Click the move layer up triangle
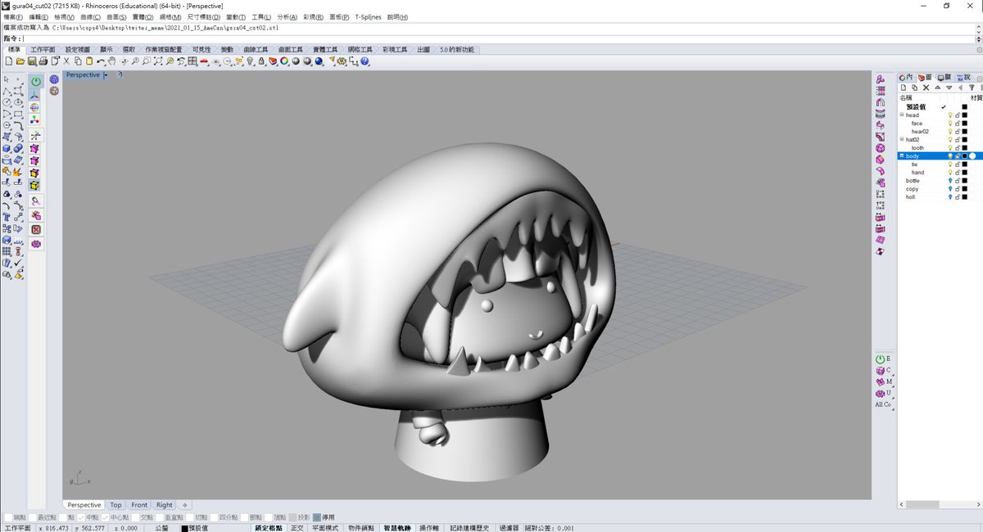This screenshot has height=532, width=983. coord(938,88)
